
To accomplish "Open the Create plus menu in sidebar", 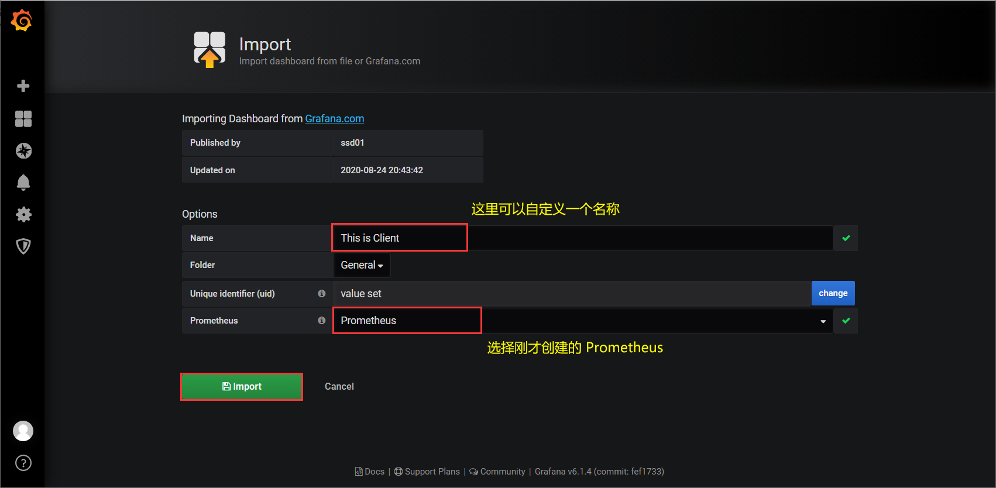I will click(23, 86).
